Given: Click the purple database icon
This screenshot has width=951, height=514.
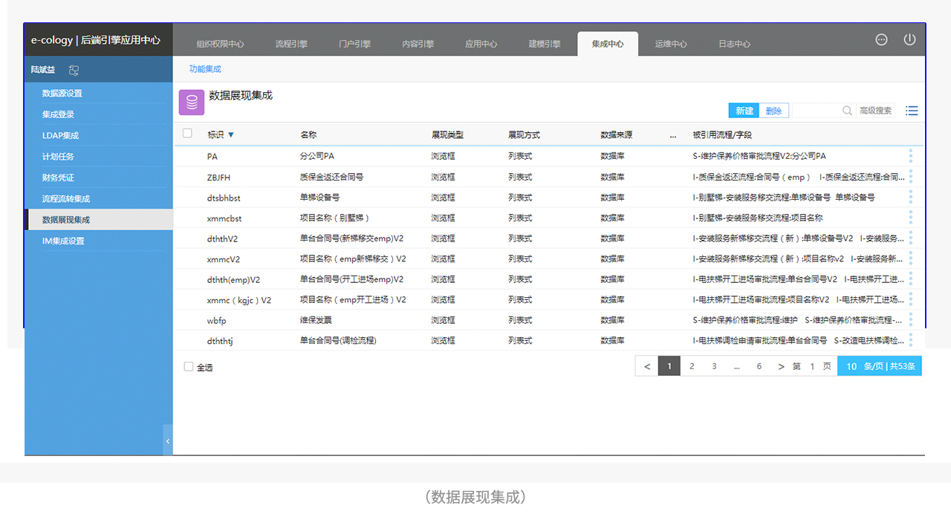Looking at the screenshot, I should point(192,103).
